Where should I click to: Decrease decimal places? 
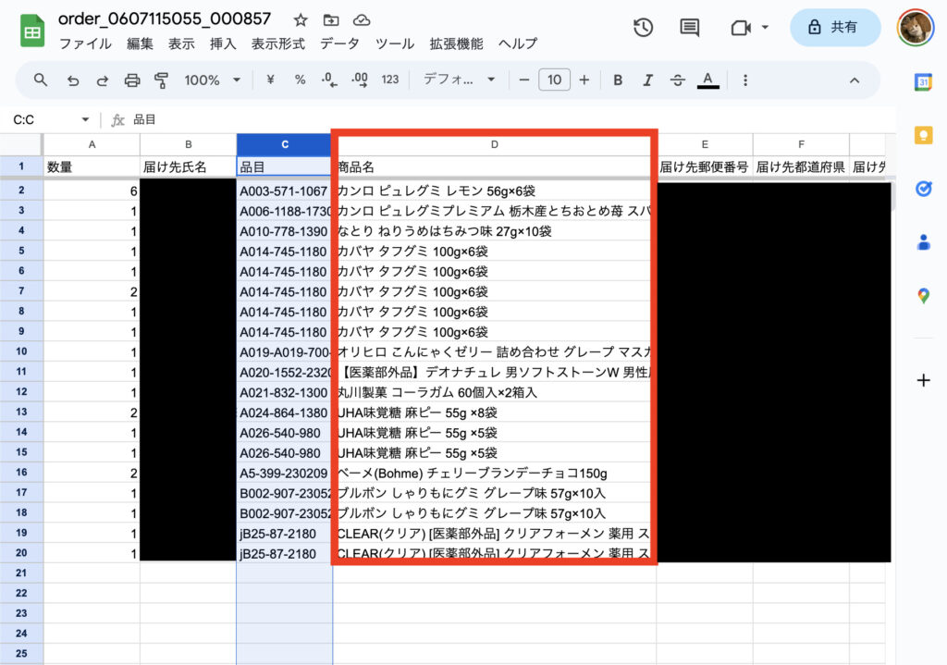[329, 80]
